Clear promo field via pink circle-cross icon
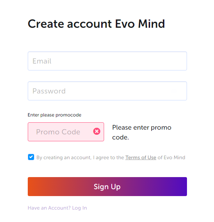 (x=97, y=131)
